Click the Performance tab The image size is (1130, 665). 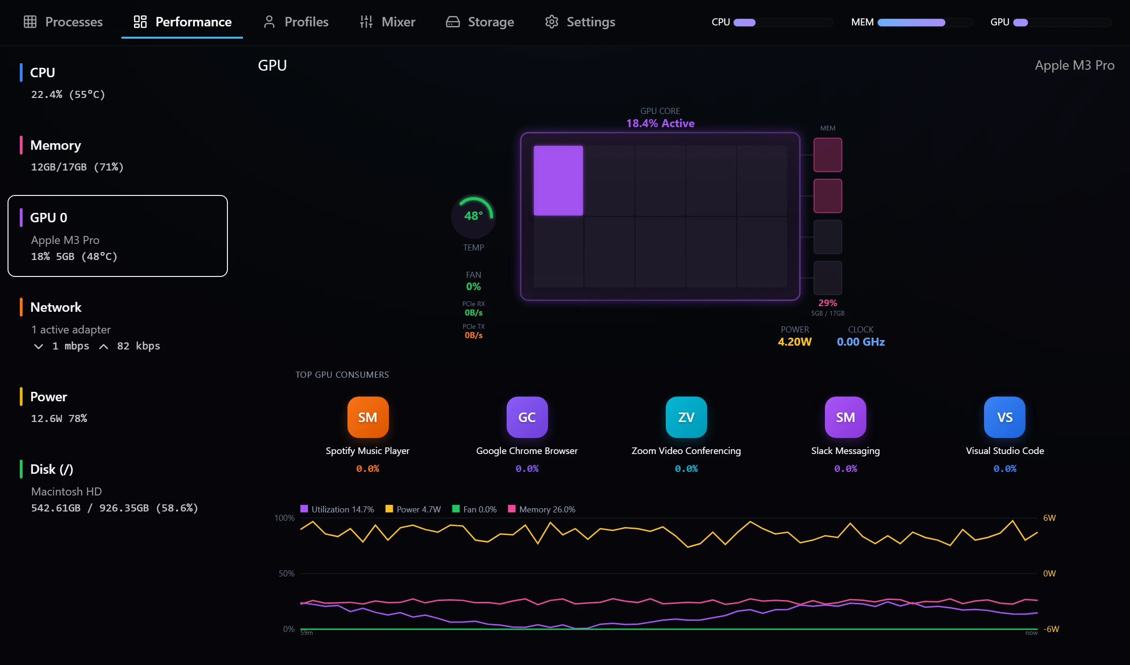182,22
